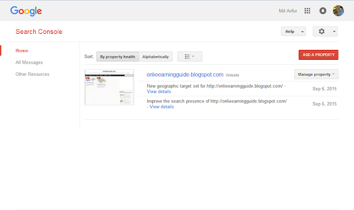This screenshot has height=210, width=354.
Task: Sort properties by property health
Action: [118, 57]
